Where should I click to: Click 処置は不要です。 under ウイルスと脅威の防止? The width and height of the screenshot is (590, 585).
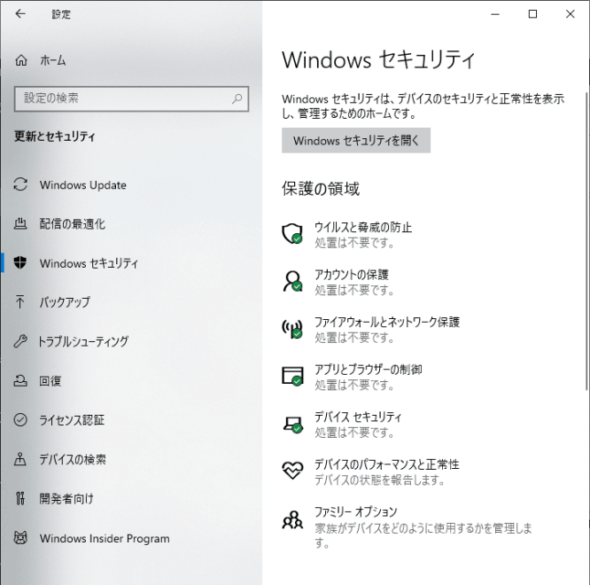[354, 243]
